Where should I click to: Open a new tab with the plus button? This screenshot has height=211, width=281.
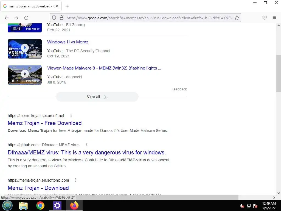tap(67, 6)
